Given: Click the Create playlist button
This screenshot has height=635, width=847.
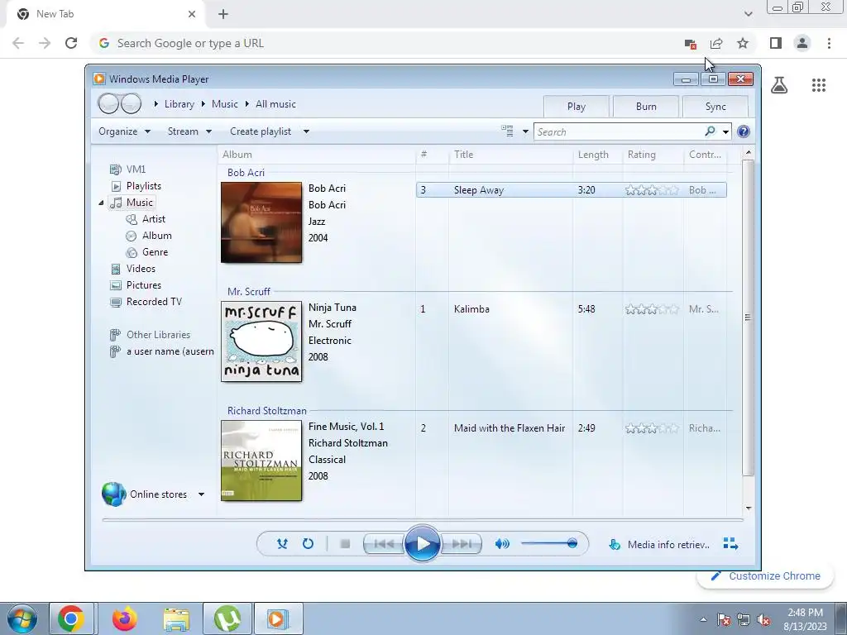Looking at the screenshot, I should pyautogui.click(x=261, y=131).
